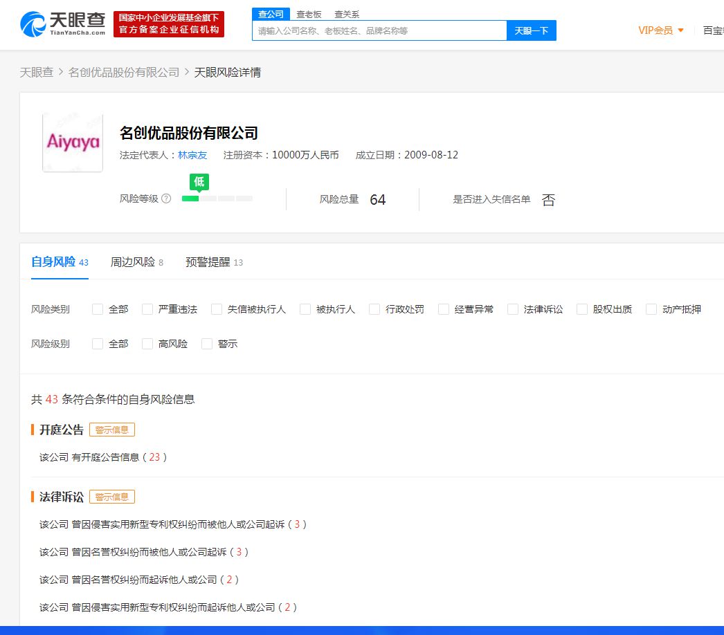
Task: Click the 天眼一下 search button
Action: click(x=532, y=30)
